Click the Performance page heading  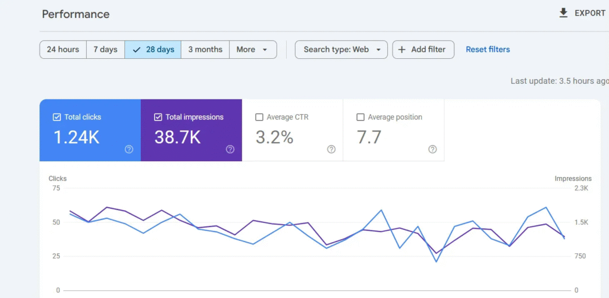pyautogui.click(x=76, y=14)
